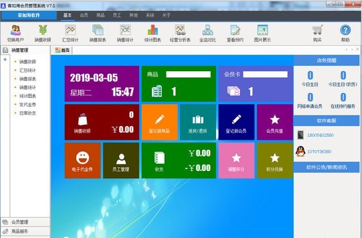
Task: Open the 销售收银 dark red tile
Action: click(x=102, y=122)
